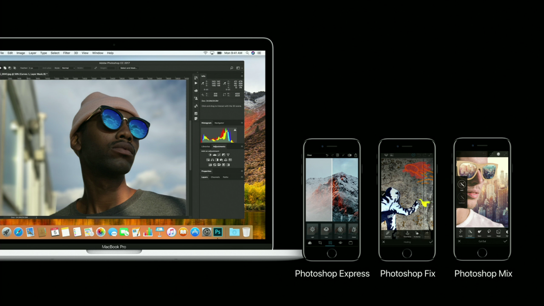
Task: Add a Color Lookup grid adjustment
Action: pyautogui.click(x=230, y=160)
